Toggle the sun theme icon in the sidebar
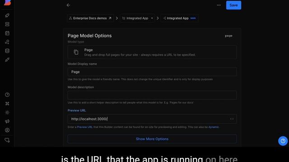The image size is (289, 162). coord(7,112)
